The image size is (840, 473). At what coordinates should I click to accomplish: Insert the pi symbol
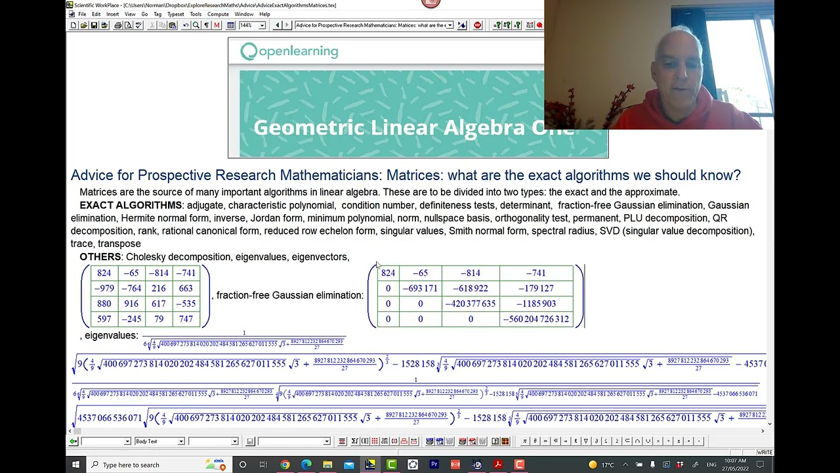click(x=524, y=441)
